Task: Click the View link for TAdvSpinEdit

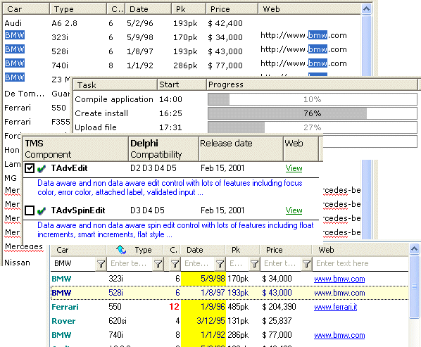Action: pyautogui.click(x=294, y=210)
